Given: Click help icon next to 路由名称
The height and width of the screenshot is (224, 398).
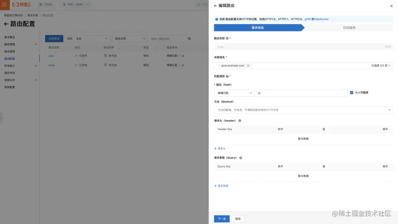Looking at the screenshot, I should (x=227, y=38).
